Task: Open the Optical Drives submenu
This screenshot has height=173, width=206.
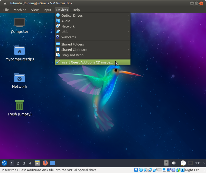Action: [92, 15]
